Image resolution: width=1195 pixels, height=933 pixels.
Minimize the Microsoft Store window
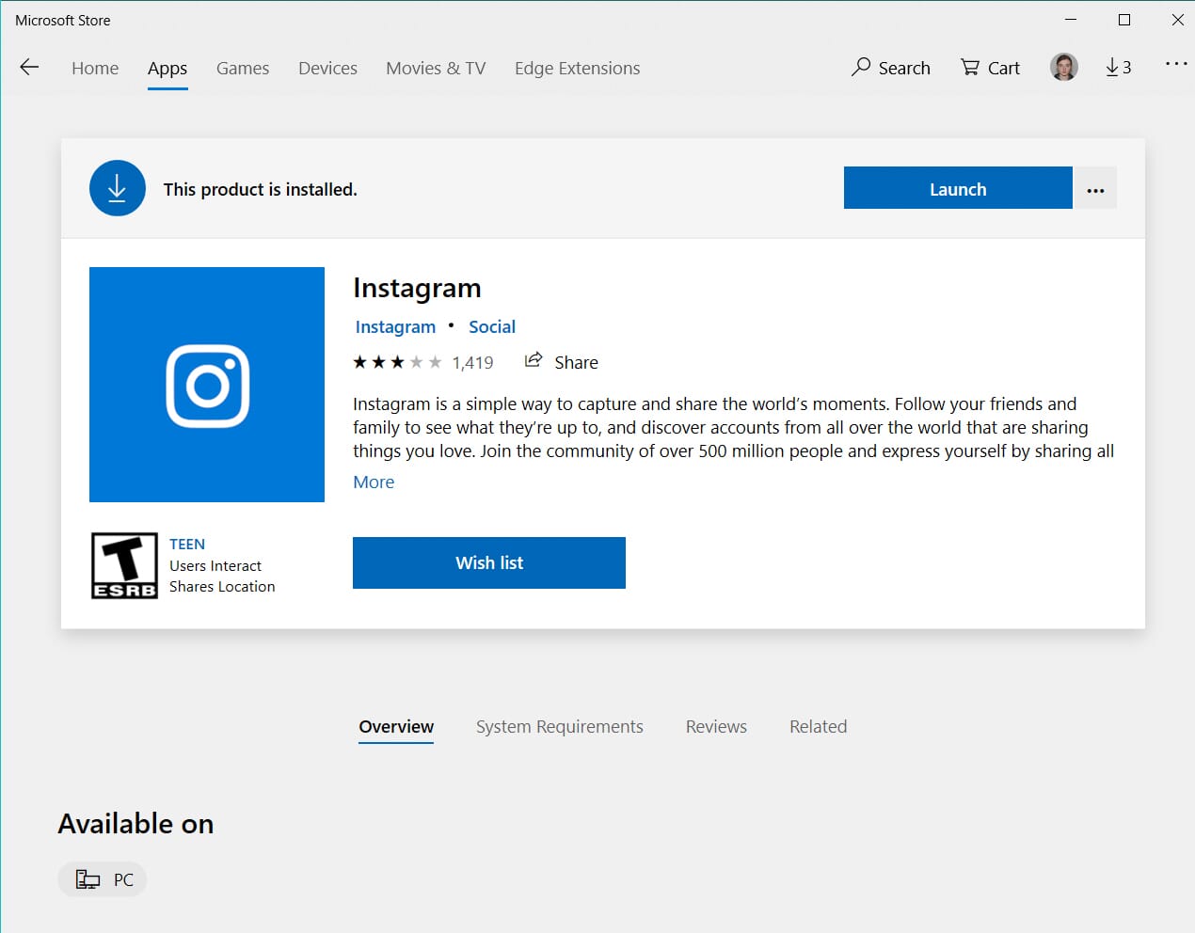[x=1071, y=20]
